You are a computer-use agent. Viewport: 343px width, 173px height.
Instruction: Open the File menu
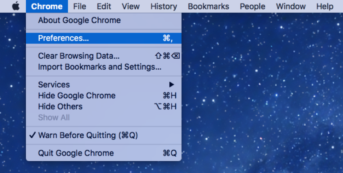click(x=80, y=6)
